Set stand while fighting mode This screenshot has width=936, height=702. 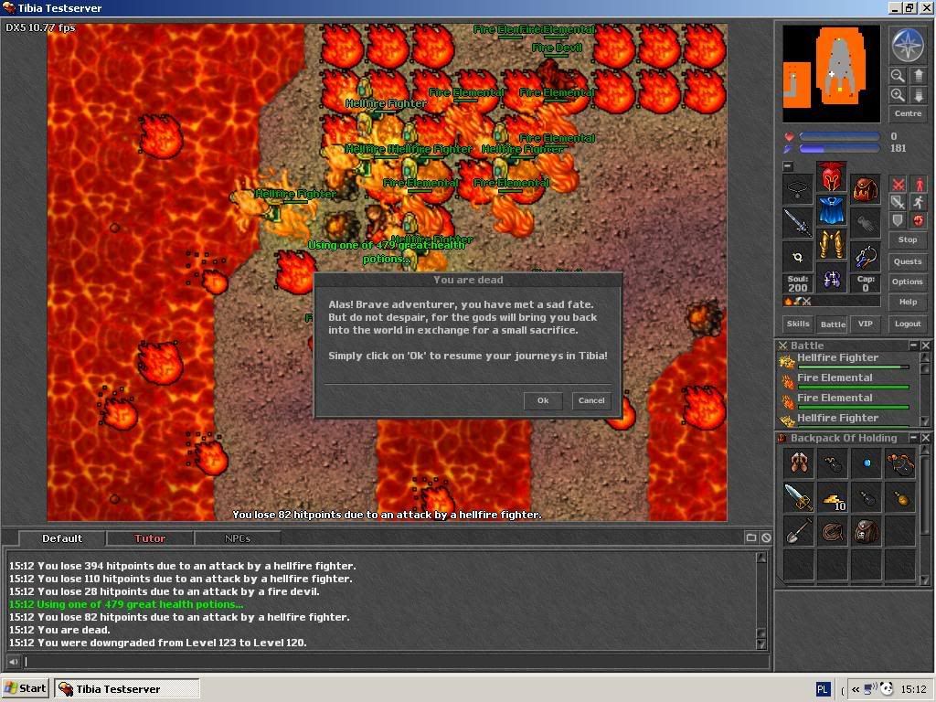pyautogui.click(x=918, y=184)
